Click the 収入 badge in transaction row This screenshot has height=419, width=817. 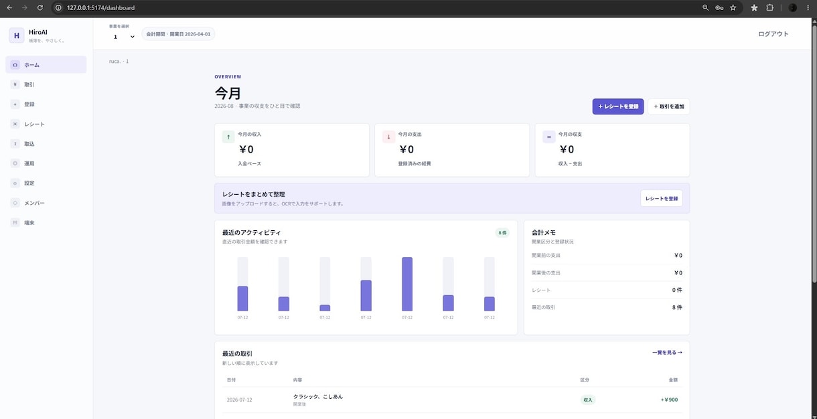[x=587, y=400]
